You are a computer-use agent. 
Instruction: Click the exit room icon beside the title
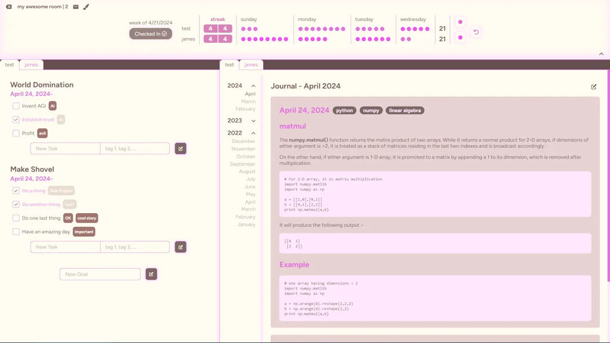tap(8, 7)
